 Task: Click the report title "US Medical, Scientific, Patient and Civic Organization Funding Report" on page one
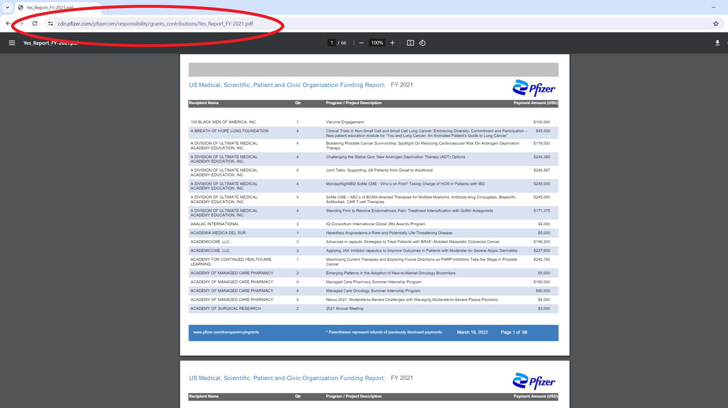click(287, 85)
